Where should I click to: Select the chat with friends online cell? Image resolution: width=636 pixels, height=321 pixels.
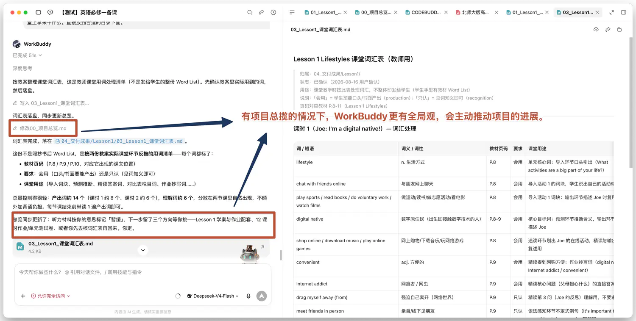point(346,184)
